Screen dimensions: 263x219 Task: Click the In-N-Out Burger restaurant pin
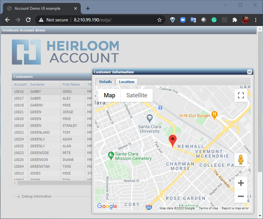tap(214, 115)
